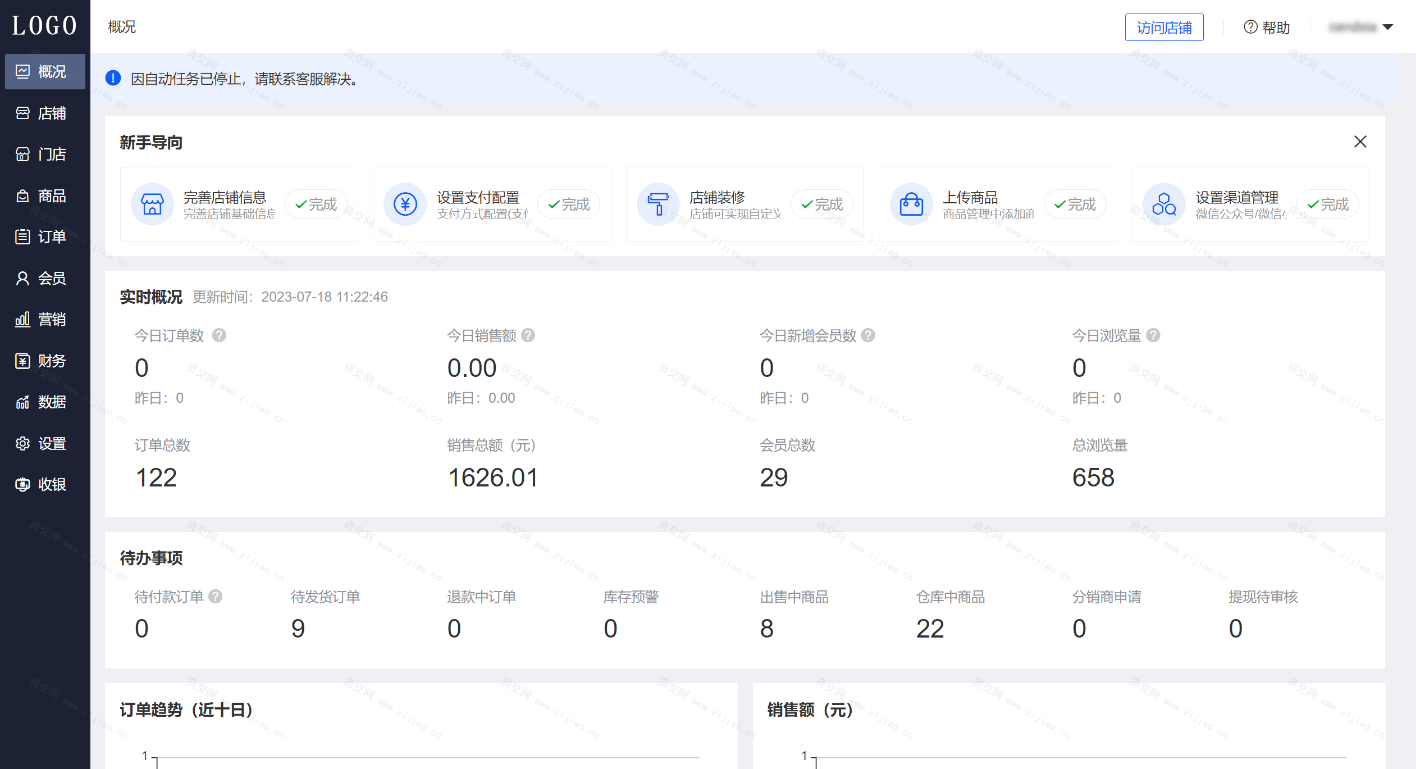Viewport: 1416px width, 769px height.
Task: Click the help icon next to 今日新增会员数
Action: tap(868, 335)
